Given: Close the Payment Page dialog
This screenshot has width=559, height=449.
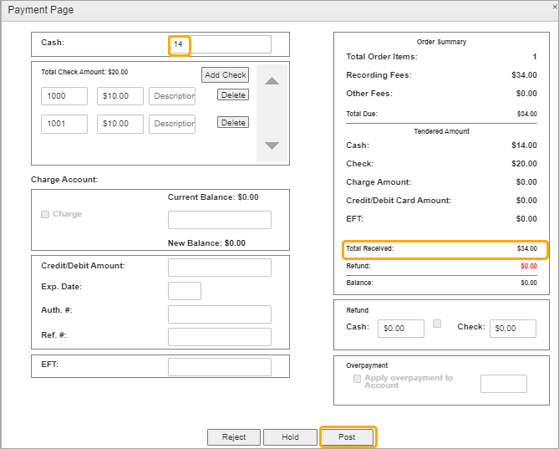Looking at the screenshot, I should 555,7.
